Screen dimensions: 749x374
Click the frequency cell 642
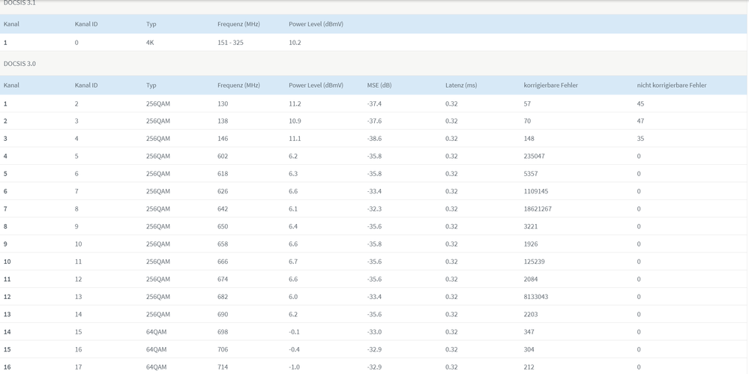(223, 209)
